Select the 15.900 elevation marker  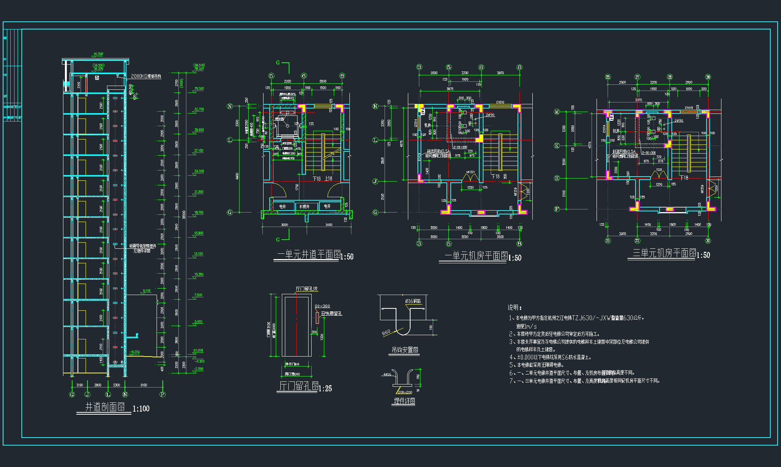pos(199,233)
